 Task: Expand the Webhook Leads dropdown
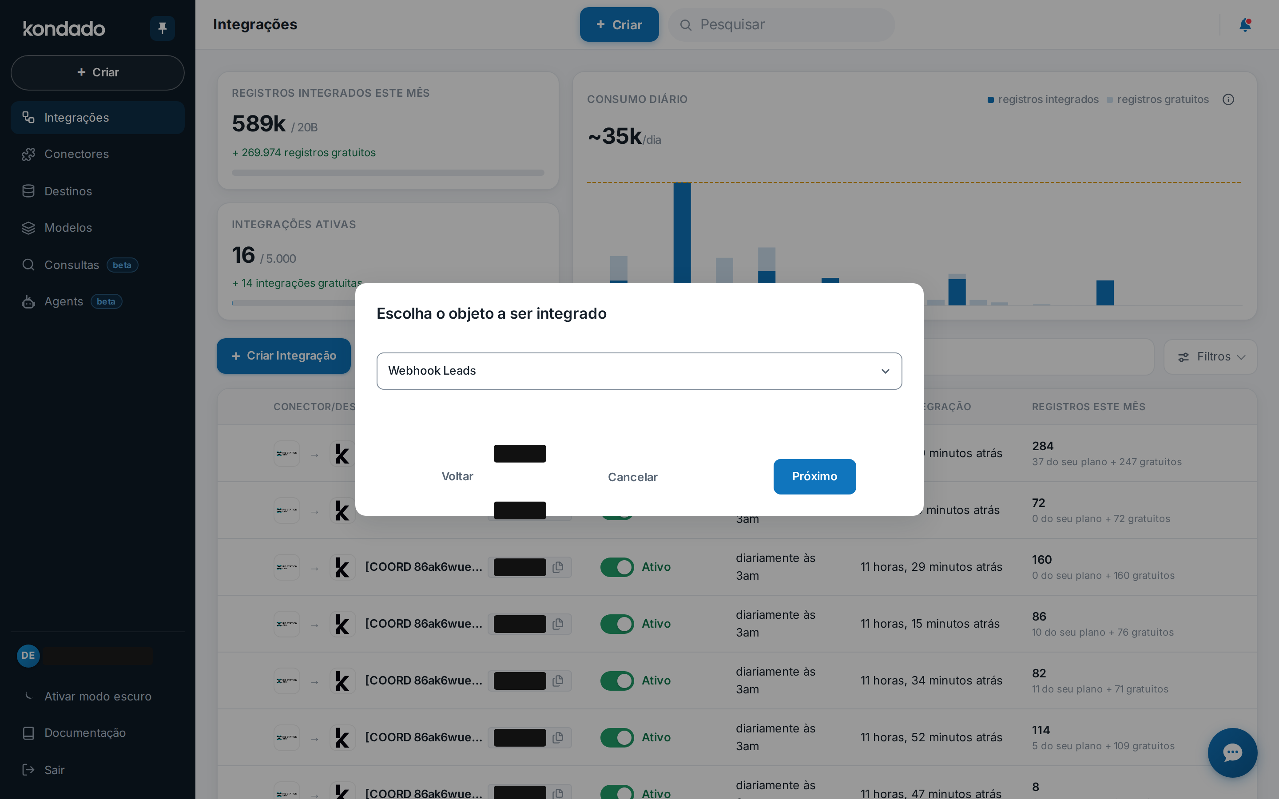[x=639, y=371]
